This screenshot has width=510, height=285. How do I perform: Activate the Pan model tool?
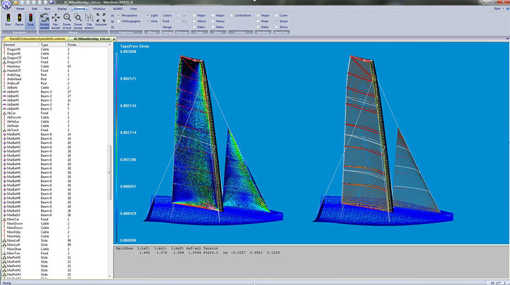pos(56,18)
